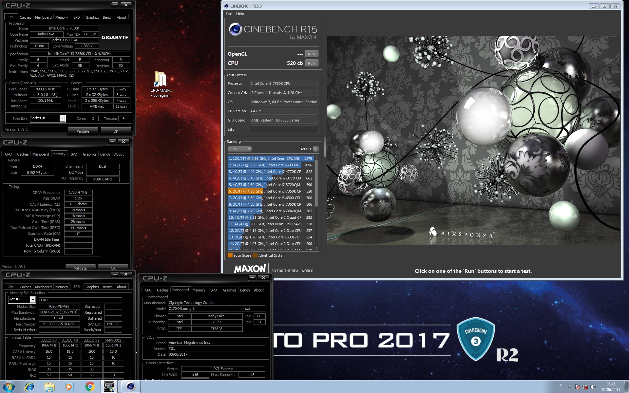
Task: Open Windows Media Player taskbar icon
Action: tap(69, 386)
